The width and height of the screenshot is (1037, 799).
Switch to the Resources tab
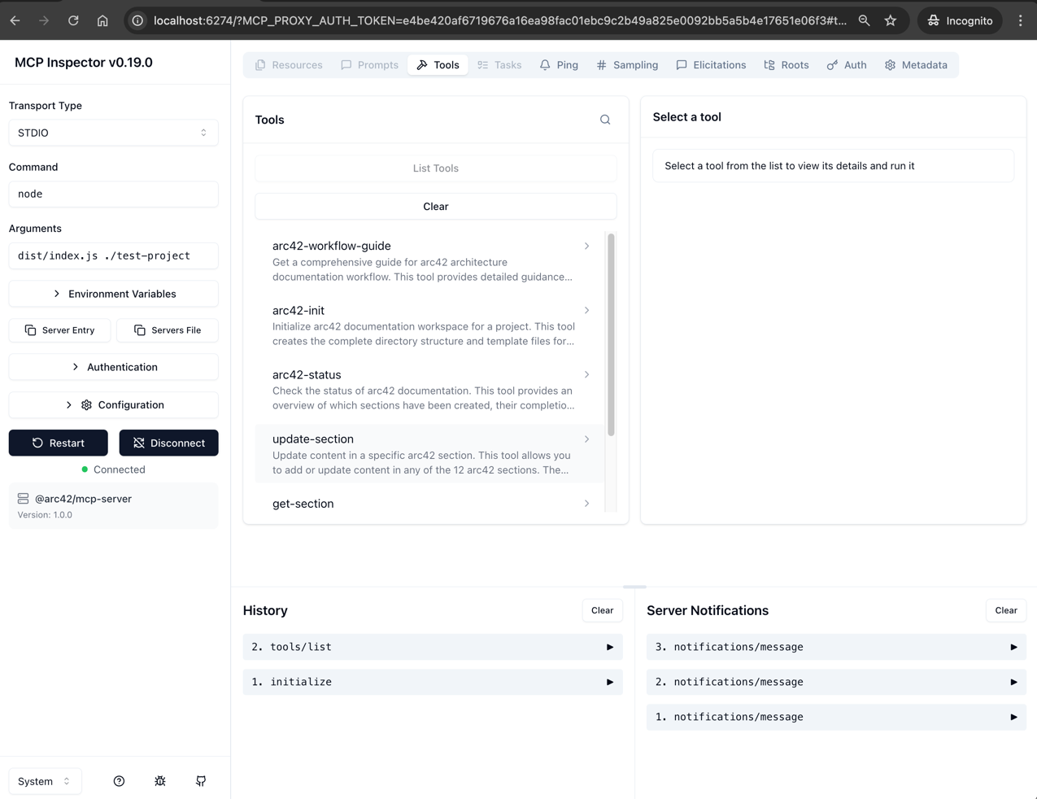click(289, 65)
